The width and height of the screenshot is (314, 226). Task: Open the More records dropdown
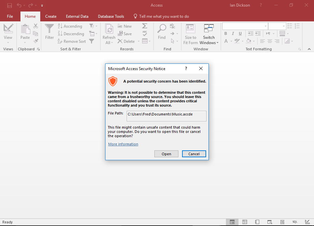146,41
